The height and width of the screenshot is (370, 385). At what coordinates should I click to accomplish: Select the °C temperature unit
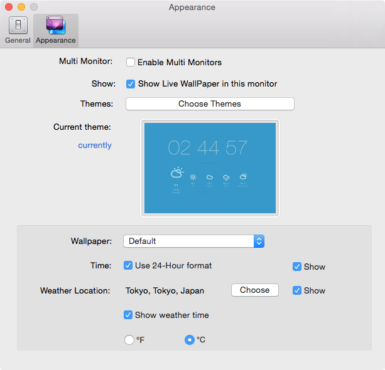pos(190,340)
